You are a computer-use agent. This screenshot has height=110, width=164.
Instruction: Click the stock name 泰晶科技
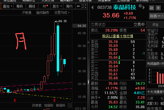[x=125, y=7]
